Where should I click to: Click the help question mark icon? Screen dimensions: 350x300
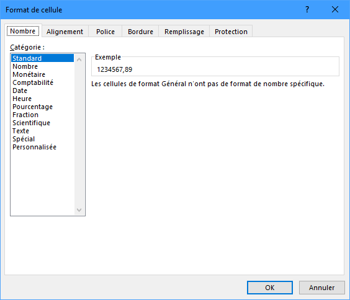307,9
